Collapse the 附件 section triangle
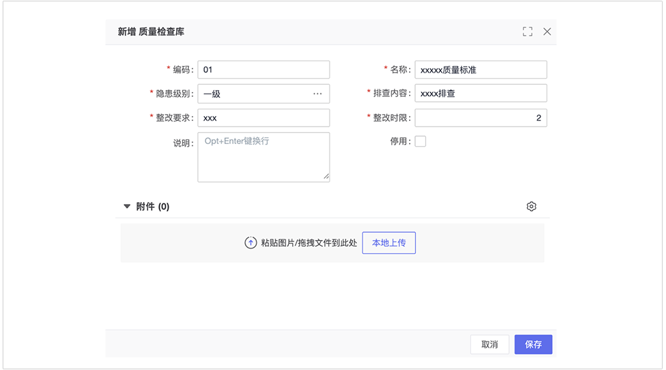This screenshot has width=666, height=370. pyautogui.click(x=127, y=207)
